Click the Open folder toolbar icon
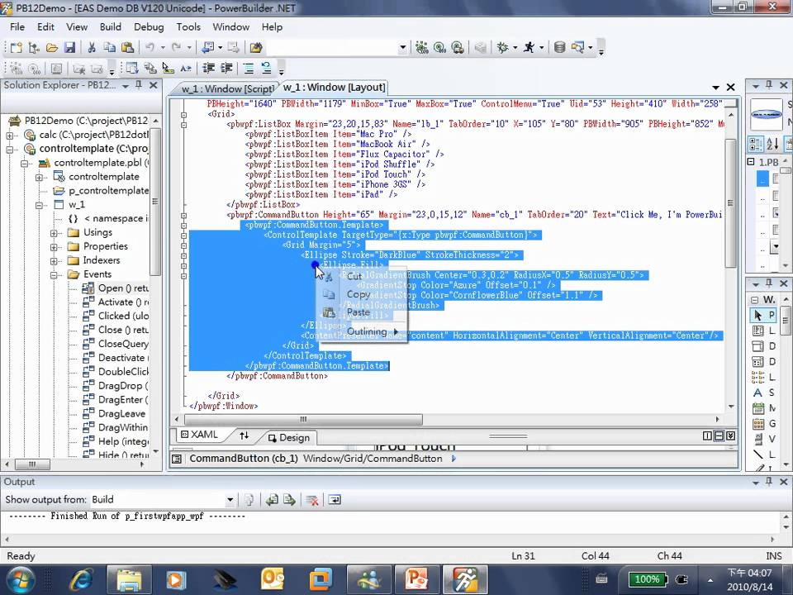Screen dimensions: 793x595 (51, 48)
